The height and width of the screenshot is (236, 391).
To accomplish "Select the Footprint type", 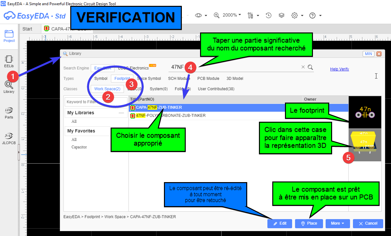I will click(122, 79).
